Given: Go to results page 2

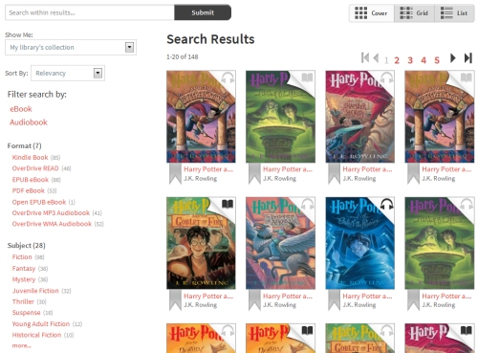Looking at the screenshot, I should 397,60.
